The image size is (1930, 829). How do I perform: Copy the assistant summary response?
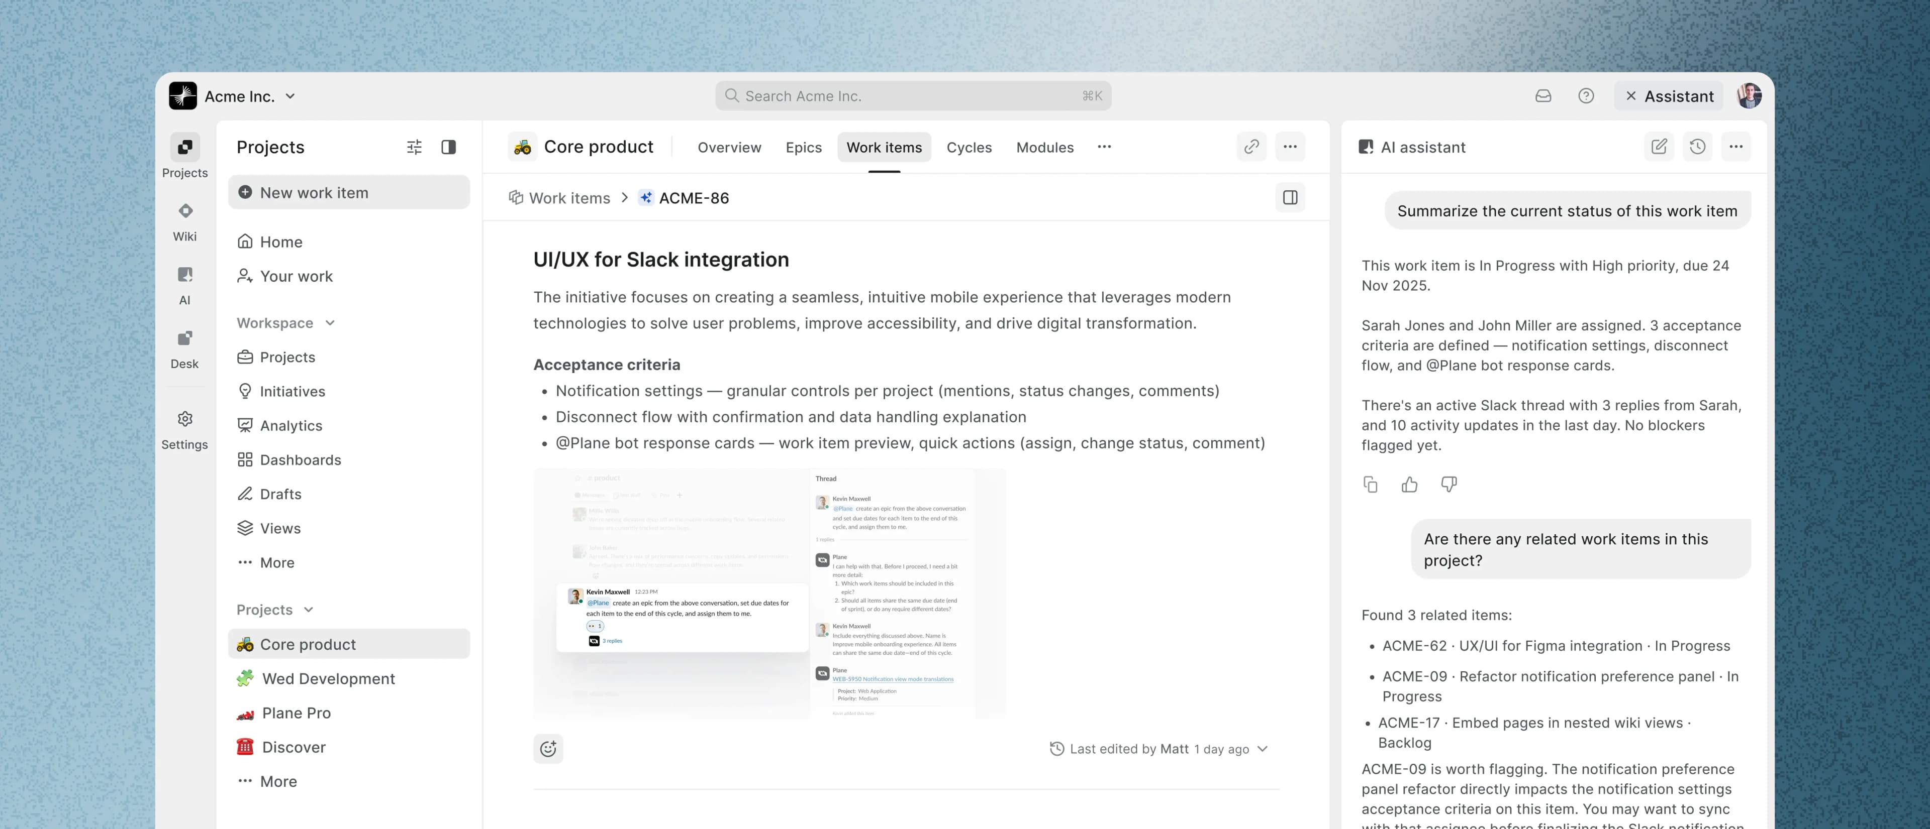coord(1370,485)
